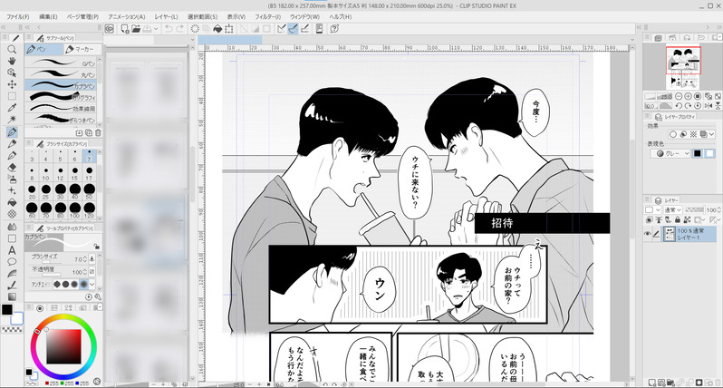Click zoom out minus icon in Navigator
Screen dimensions: 723x388
679,96
